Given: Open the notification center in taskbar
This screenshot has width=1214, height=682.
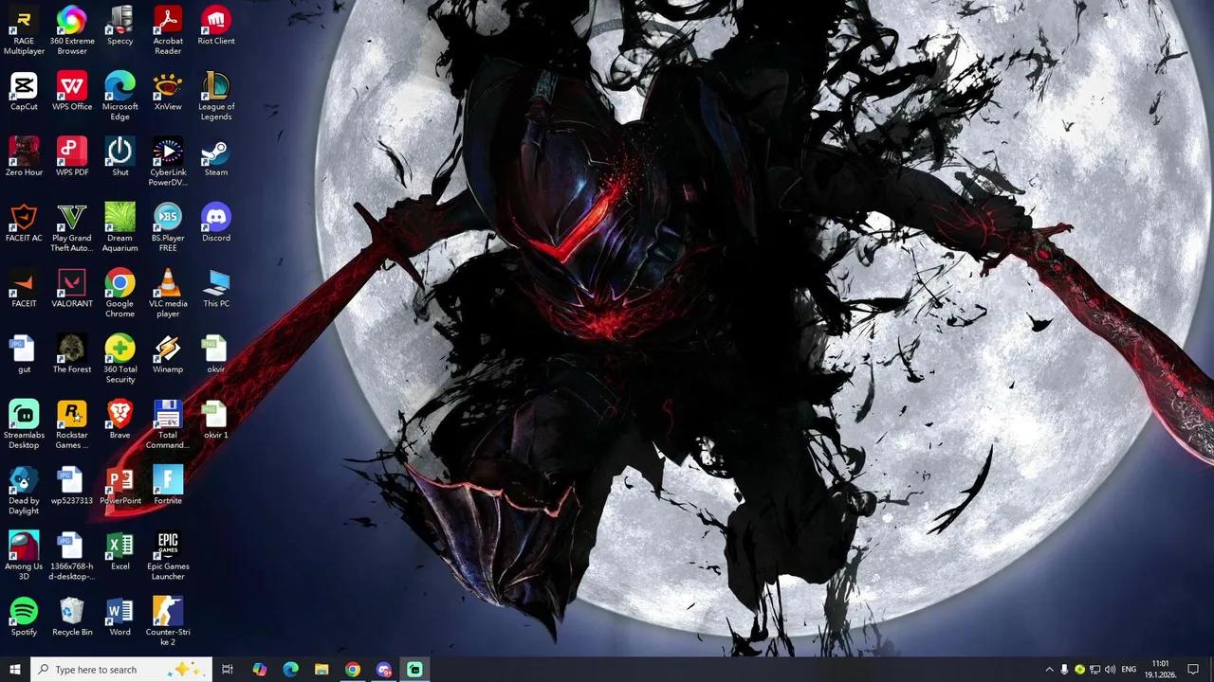Looking at the screenshot, I should click(x=1193, y=670).
